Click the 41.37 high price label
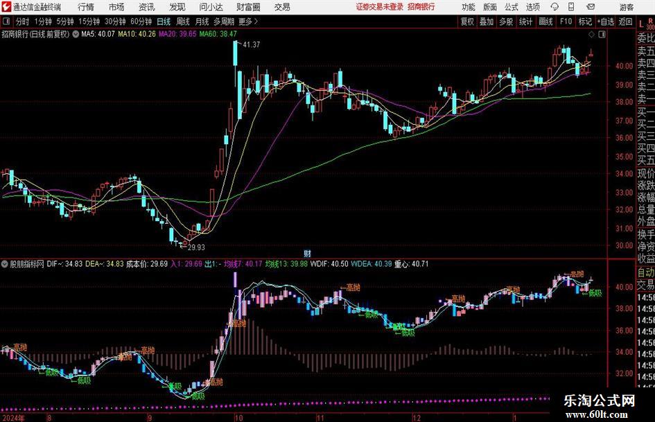The width and height of the screenshot is (655, 422). point(251,44)
